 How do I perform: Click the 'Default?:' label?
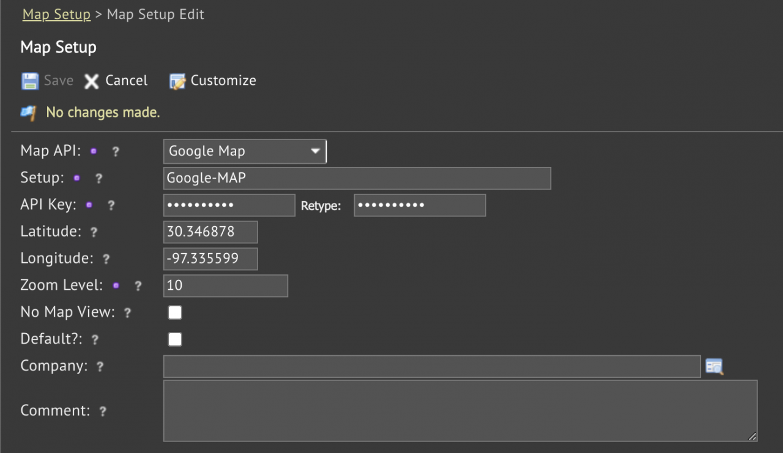[x=52, y=339]
